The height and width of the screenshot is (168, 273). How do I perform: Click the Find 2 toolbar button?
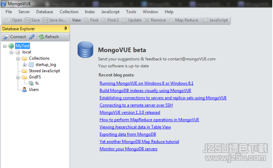110,20
